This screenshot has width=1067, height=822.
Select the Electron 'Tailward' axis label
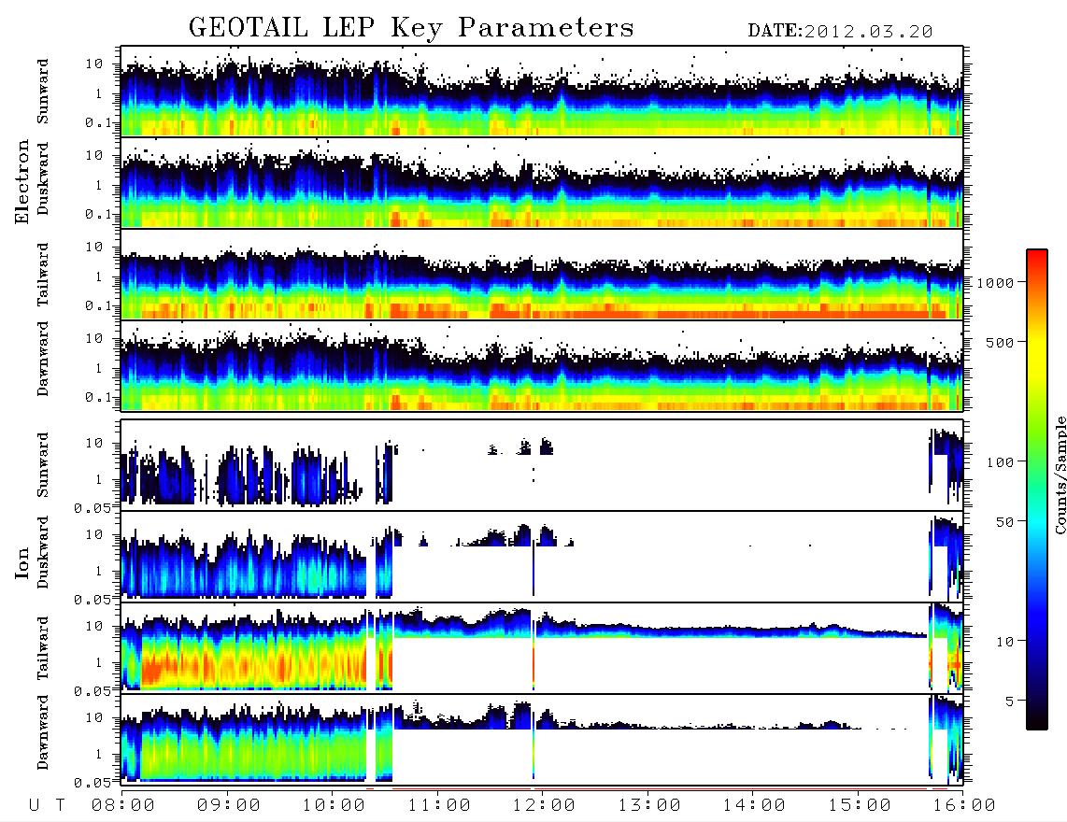43,275
